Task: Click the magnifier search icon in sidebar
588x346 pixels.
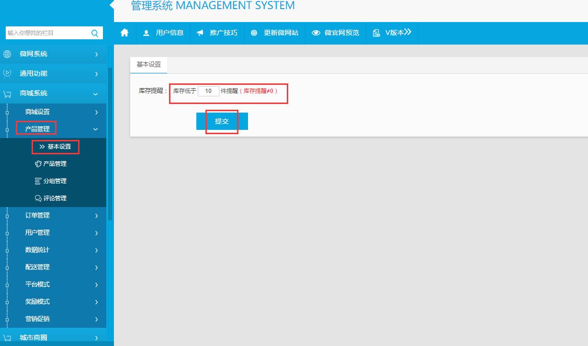Action: pyautogui.click(x=94, y=33)
